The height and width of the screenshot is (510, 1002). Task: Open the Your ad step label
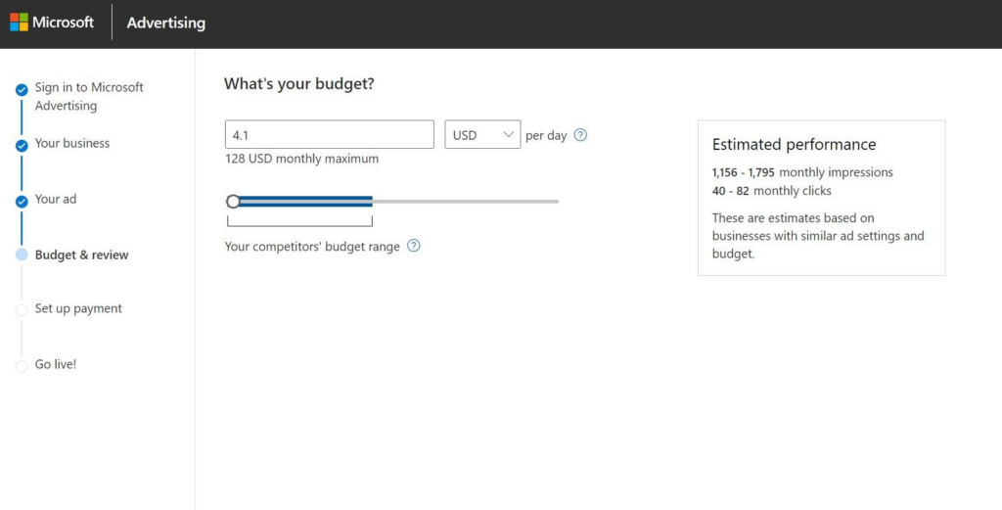(x=56, y=200)
